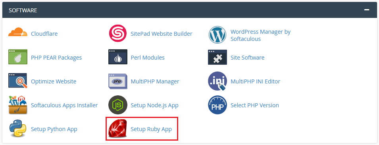Open the Perl Modules link
This screenshot has width=379, height=145.
pos(148,58)
